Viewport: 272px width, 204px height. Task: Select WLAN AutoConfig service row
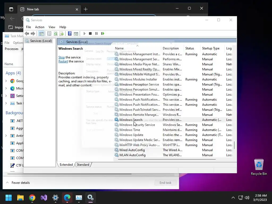tap(173, 155)
